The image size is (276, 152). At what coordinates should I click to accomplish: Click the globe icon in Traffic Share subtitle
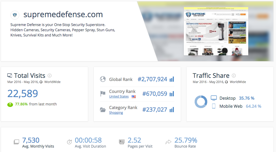[x=226, y=82]
